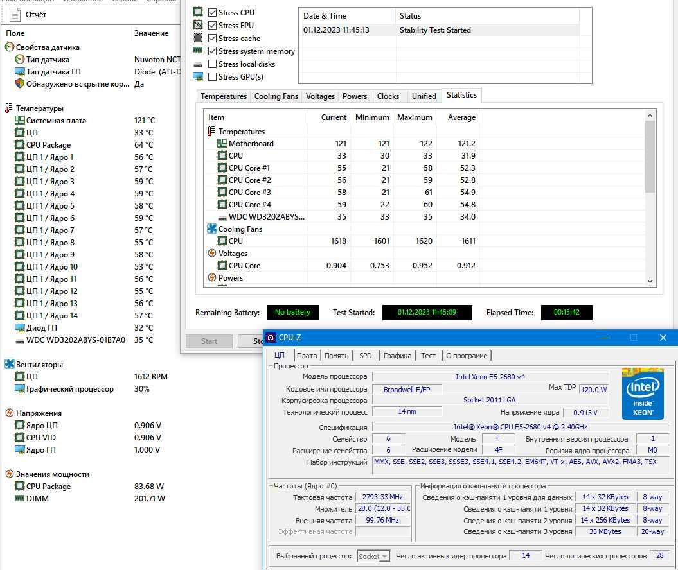This screenshot has width=678, height=570.
Task: Click the No battery indicator
Action: [293, 312]
